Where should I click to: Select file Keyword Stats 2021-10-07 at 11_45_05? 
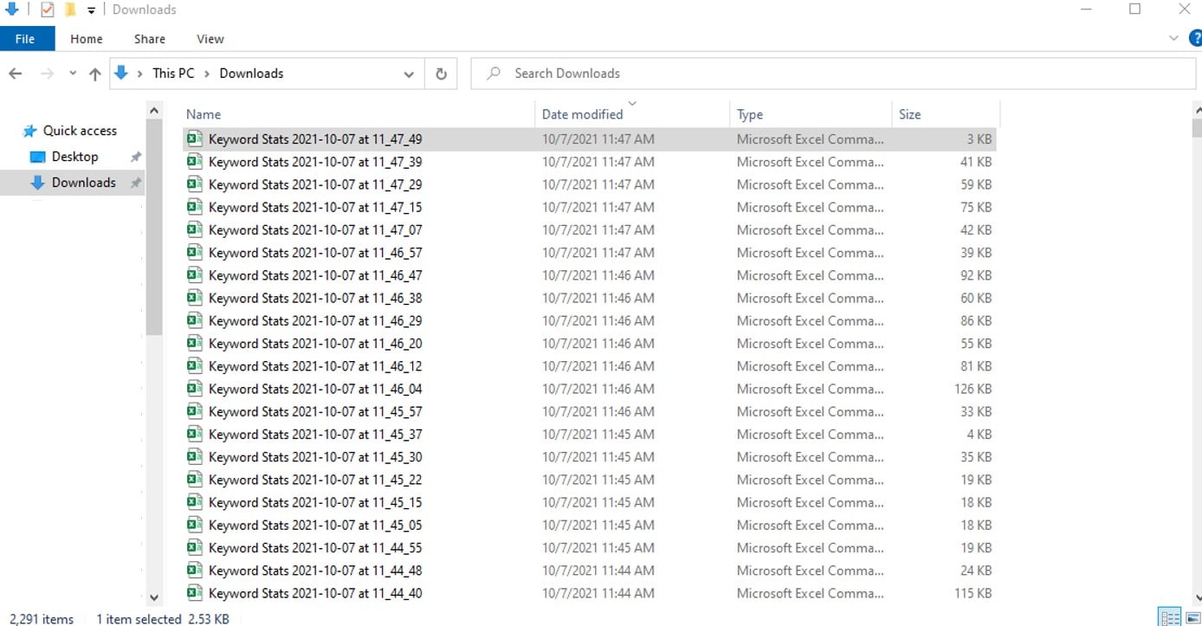tap(315, 525)
